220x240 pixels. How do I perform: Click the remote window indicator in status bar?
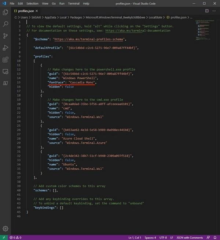tap(4, 237)
